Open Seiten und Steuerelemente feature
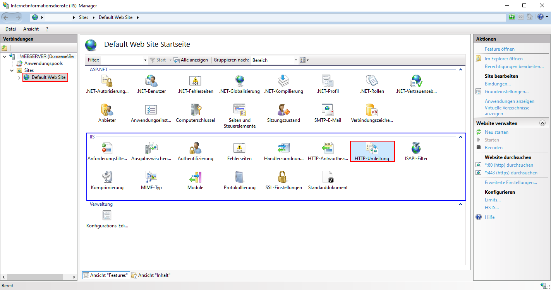551x290 pixels. [239, 116]
